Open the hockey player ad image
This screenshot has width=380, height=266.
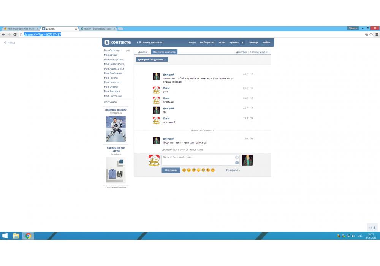(x=116, y=129)
